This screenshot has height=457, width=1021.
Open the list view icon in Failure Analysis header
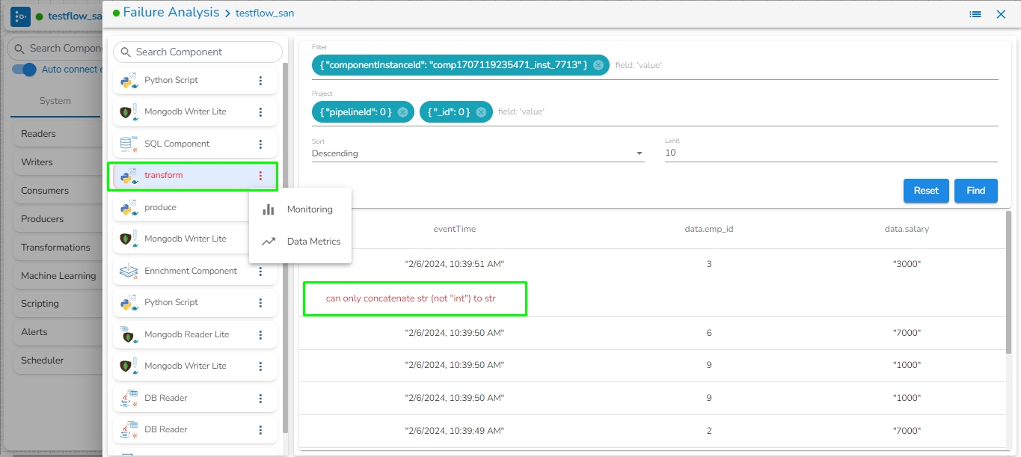[975, 14]
